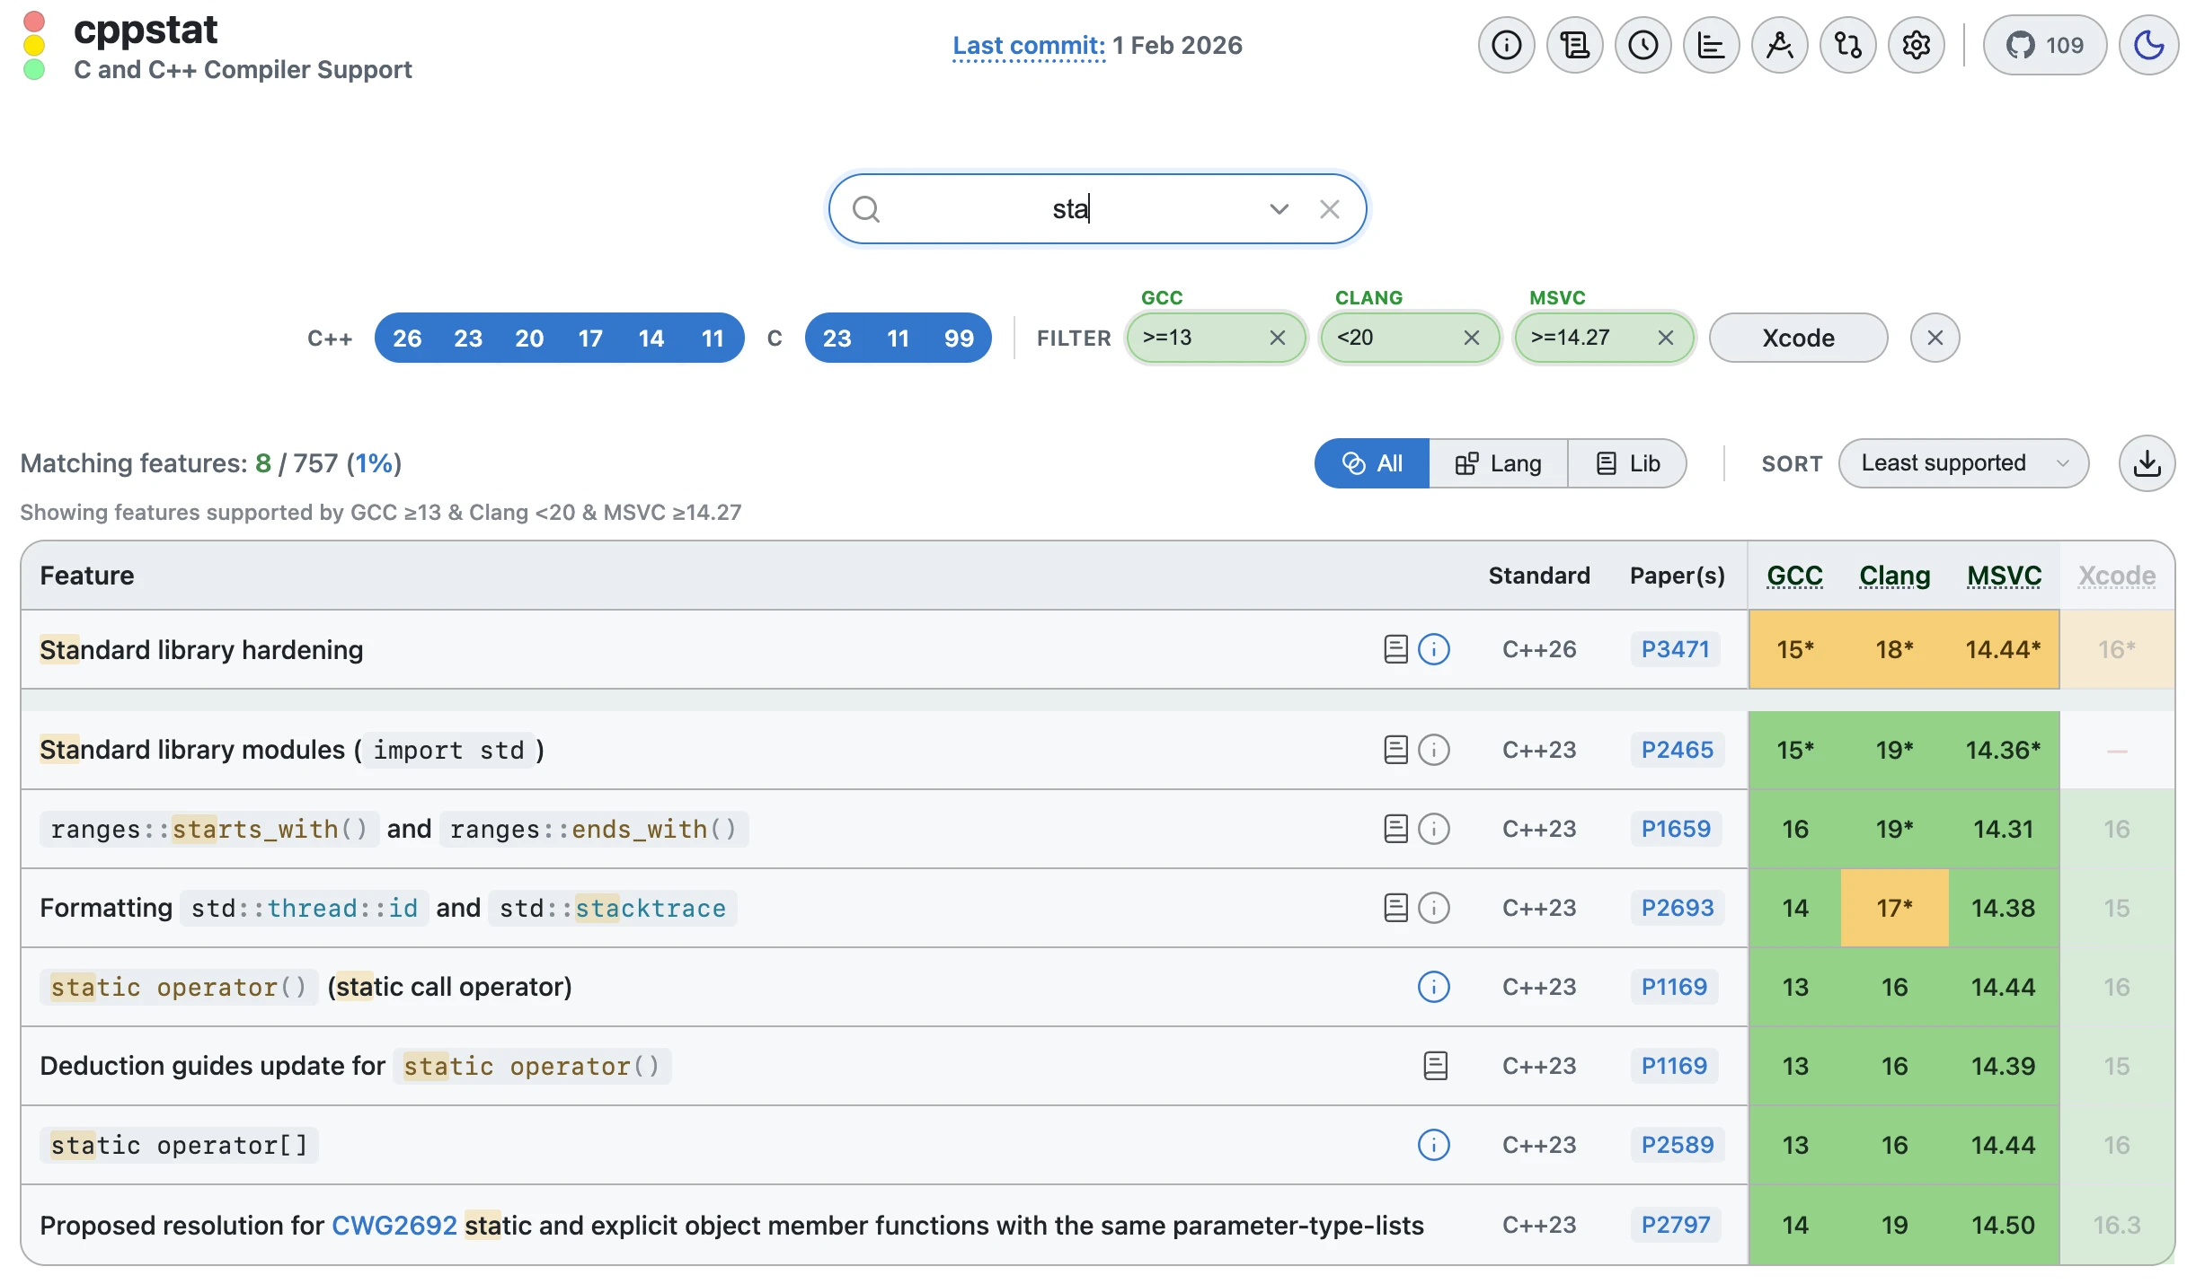
Task: Click the orange Clang 17* support cell
Action: pos(1894,908)
